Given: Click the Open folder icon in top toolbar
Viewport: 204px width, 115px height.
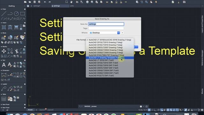Looking at the screenshot, I should click(30, 2).
